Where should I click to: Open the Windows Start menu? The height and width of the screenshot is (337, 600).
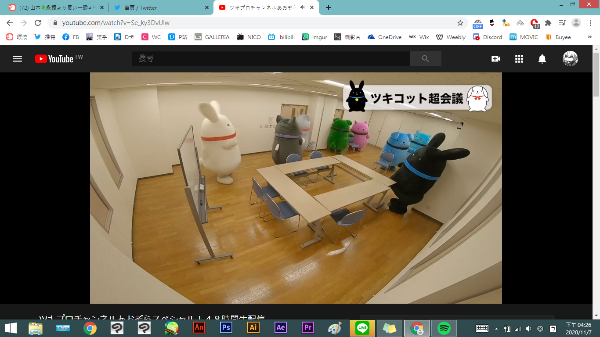11,328
